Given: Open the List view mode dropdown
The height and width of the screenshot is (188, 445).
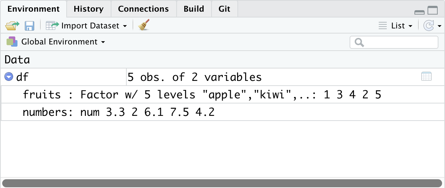Looking at the screenshot, I should (x=395, y=26).
